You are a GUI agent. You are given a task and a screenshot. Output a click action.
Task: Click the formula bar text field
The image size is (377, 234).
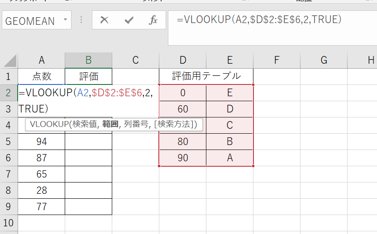point(272,27)
